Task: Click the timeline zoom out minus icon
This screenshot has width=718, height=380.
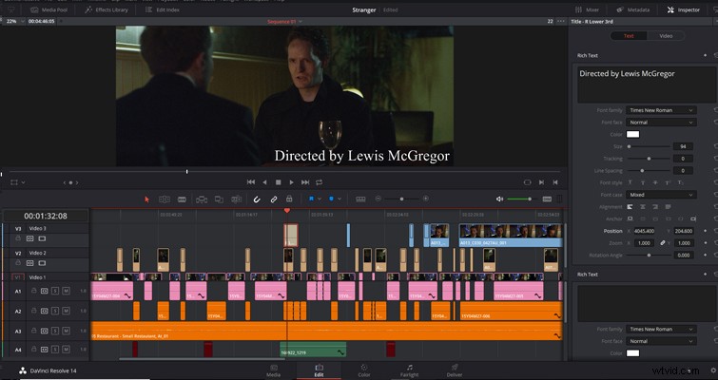Action: point(378,199)
